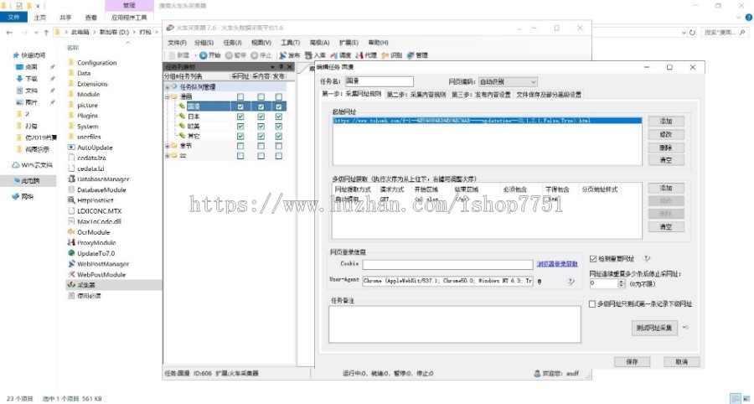This screenshot has width=754, height=404.
Task: Click 添加 button beside 起始网址 list
Action: point(666,122)
